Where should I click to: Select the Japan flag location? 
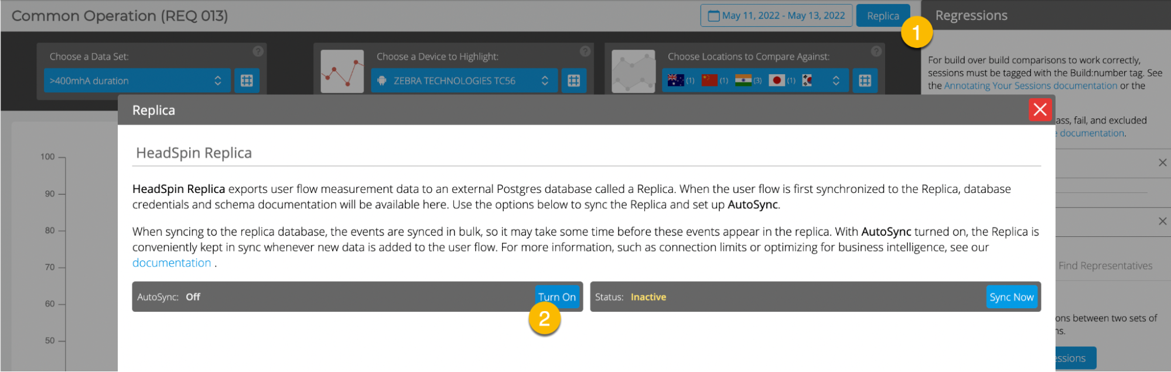[x=777, y=80]
